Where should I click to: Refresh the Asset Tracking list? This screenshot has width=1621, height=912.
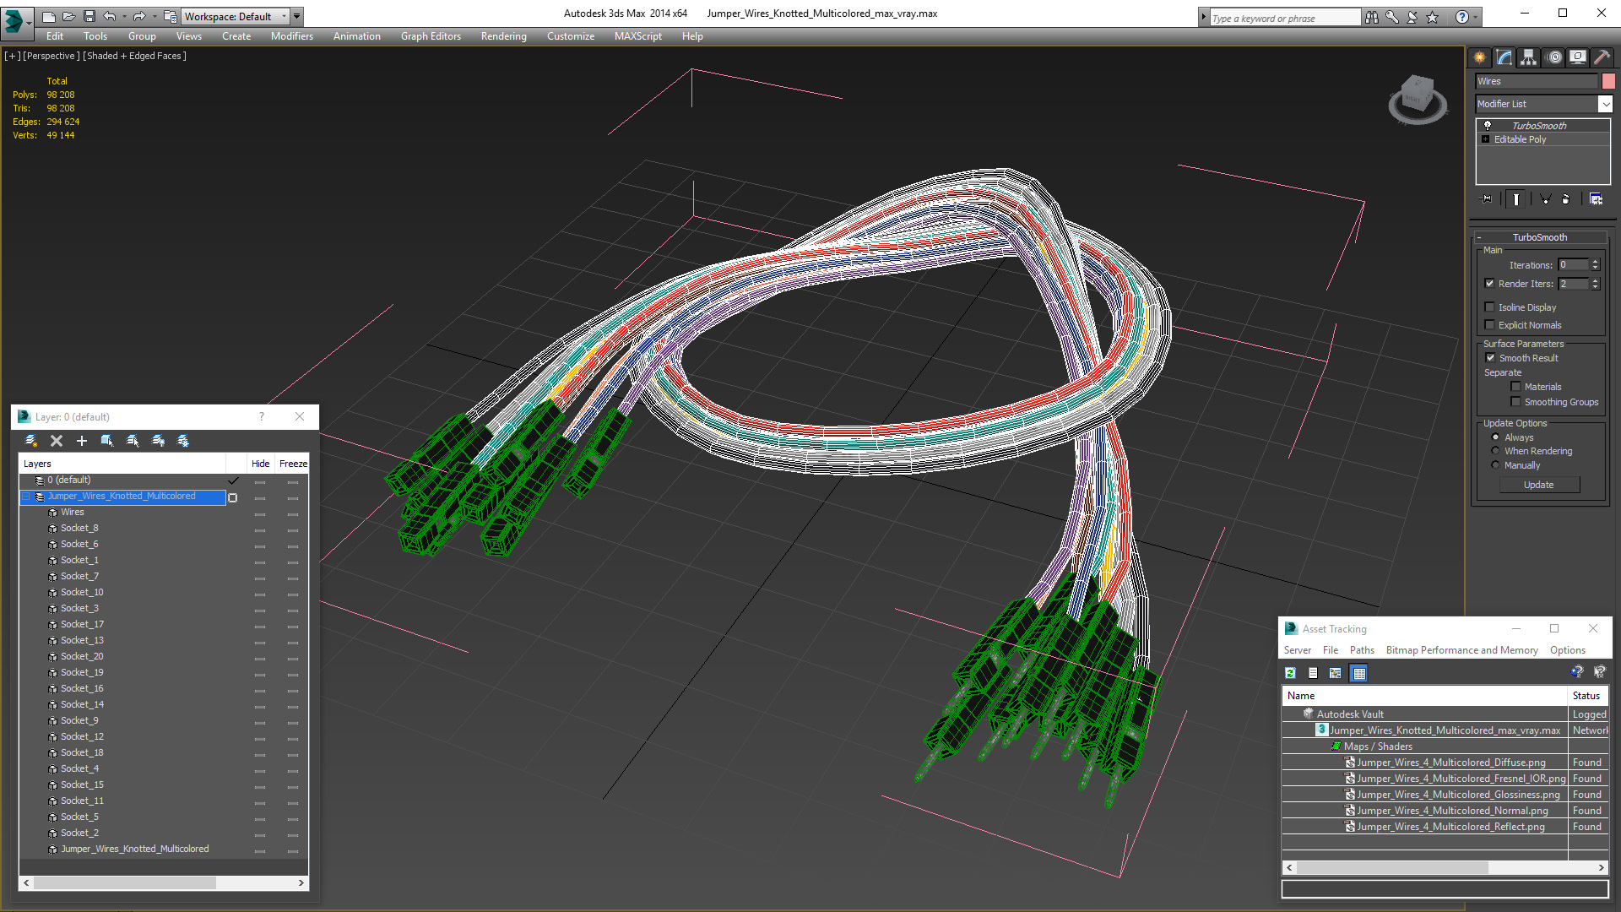pyautogui.click(x=1290, y=673)
